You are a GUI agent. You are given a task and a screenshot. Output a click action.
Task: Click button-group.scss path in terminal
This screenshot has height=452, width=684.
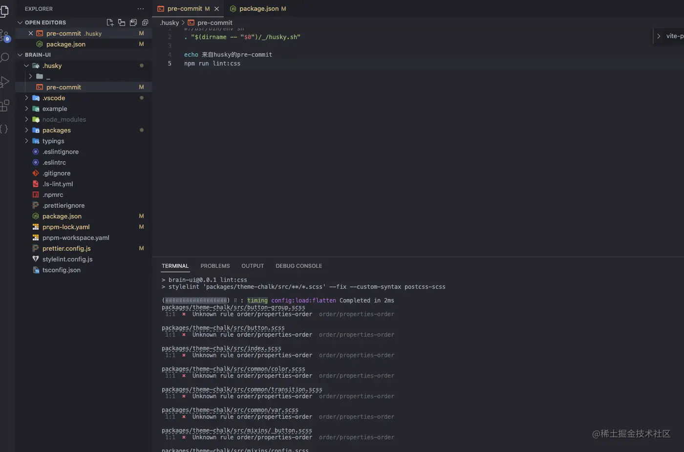click(x=234, y=307)
